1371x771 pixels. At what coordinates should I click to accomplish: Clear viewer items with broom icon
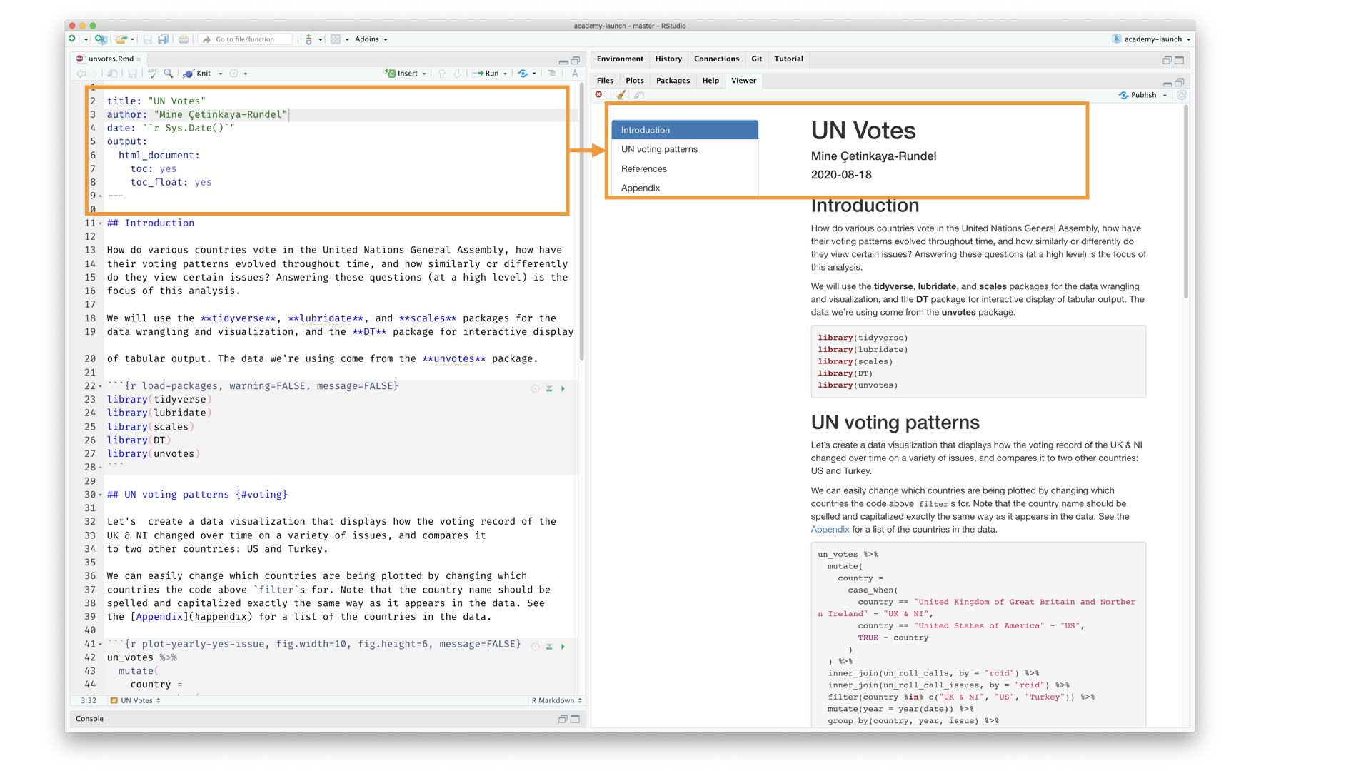coord(621,95)
